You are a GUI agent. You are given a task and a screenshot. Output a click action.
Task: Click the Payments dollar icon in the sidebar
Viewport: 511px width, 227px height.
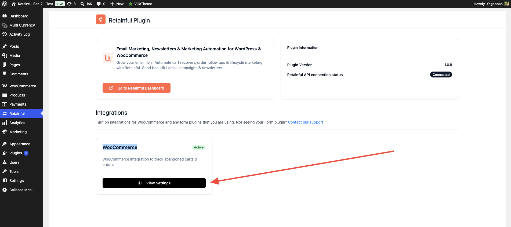click(5, 104)
